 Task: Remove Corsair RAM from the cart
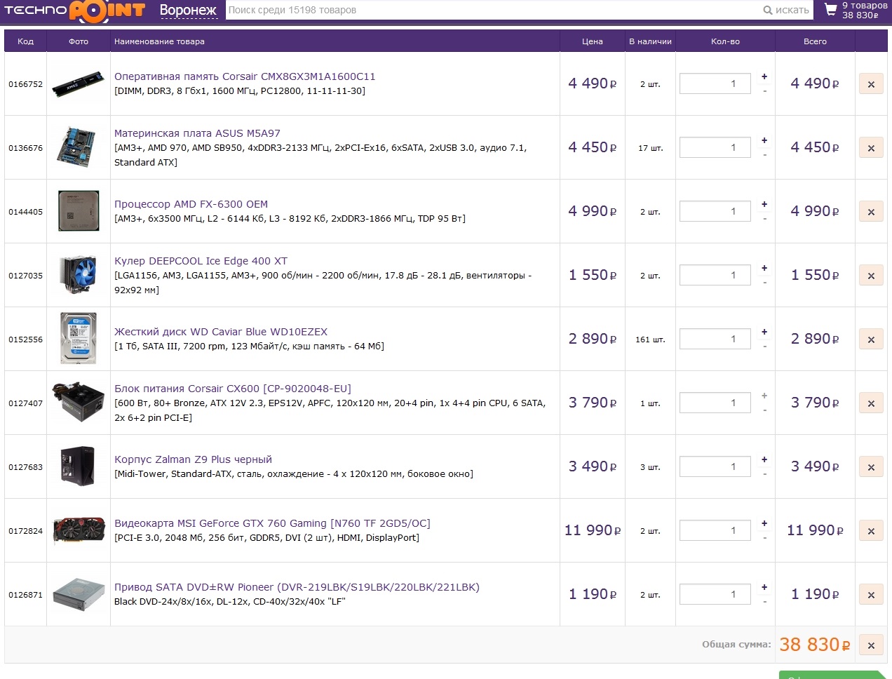[871, 84]
